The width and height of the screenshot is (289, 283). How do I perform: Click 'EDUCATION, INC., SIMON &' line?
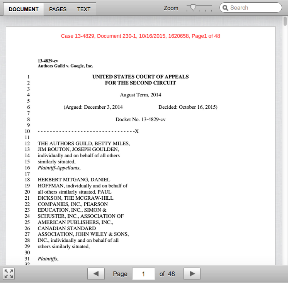pos(72,210)
